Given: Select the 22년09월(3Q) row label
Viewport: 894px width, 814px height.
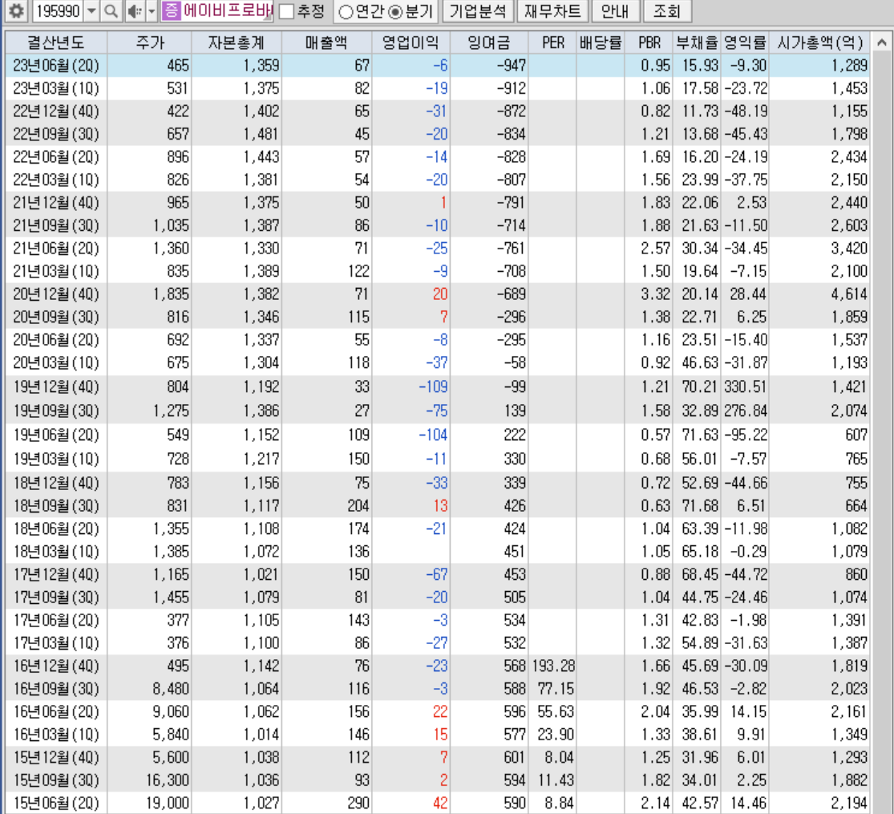Looking at the screenshot, I should tap(56, 134).
